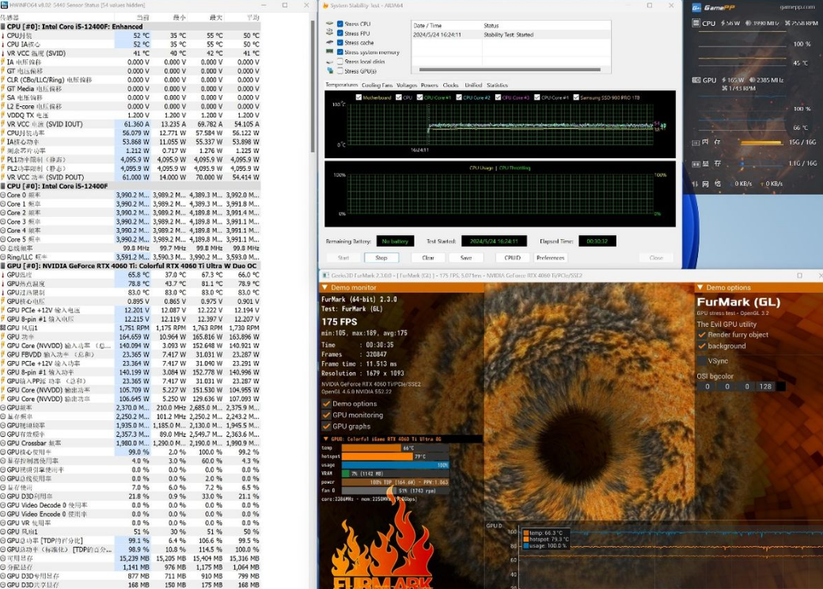
Task: Switch to Statistics tab
Action: [497, 85]
